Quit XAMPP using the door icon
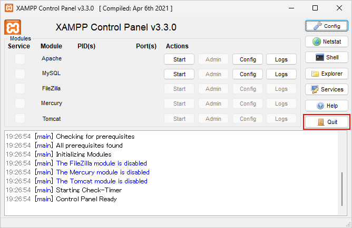The image size is (352, 228). tap(321, 122)
